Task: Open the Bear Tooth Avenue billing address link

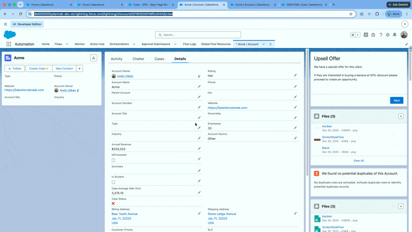Action: (x=125, y=214)
